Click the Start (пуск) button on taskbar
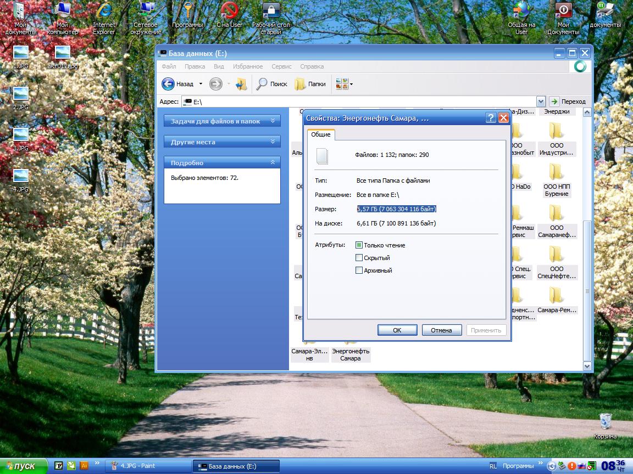Screen dimensions: 633x474 click(x=21, y=466)
